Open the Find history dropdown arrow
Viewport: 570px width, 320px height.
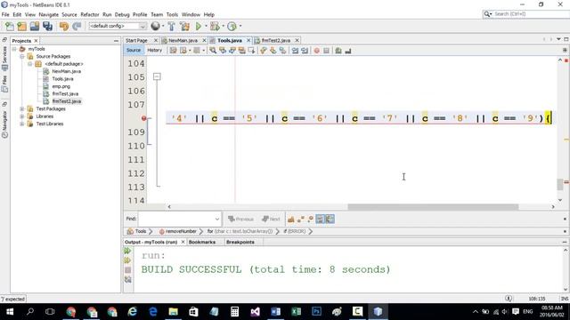point(217,220)
